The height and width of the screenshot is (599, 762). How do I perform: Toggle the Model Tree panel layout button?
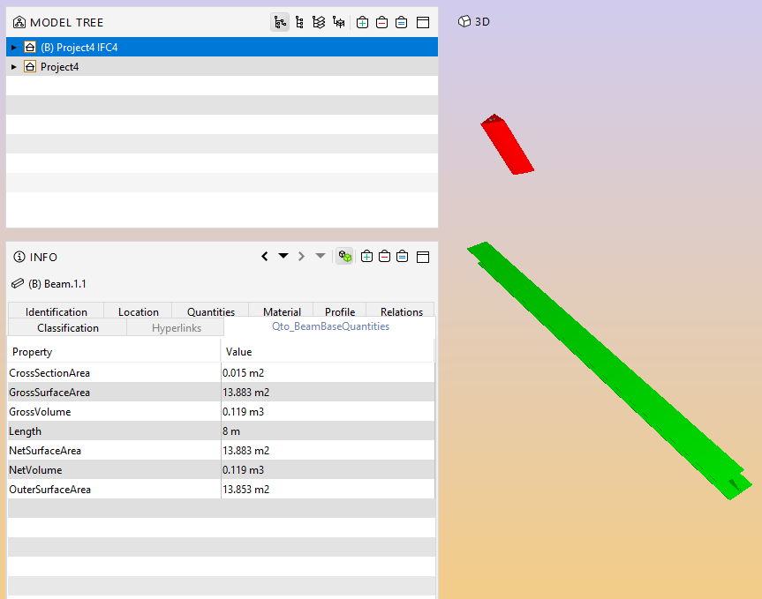[x=421, y=22]
